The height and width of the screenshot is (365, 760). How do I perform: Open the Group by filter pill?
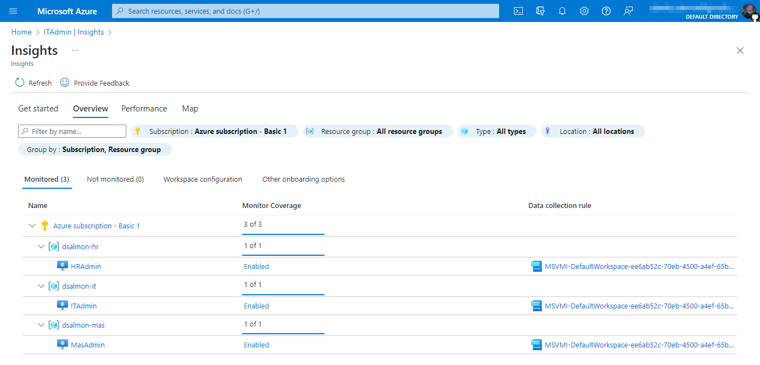[x=95, y=149]
